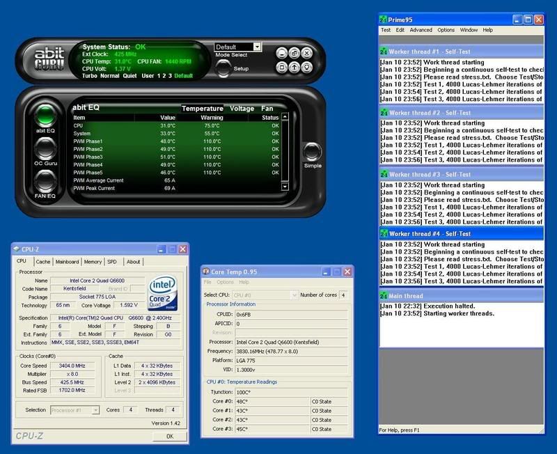Click the Tjunction 100C value in Core Temp
557x454 pixels.
coord(291,392)
